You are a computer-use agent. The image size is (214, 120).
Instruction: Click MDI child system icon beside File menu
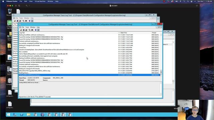pyautogui.click(x=20, y=27)
